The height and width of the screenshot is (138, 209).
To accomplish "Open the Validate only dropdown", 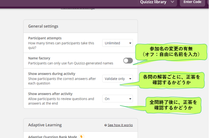I will pos(118,79).
